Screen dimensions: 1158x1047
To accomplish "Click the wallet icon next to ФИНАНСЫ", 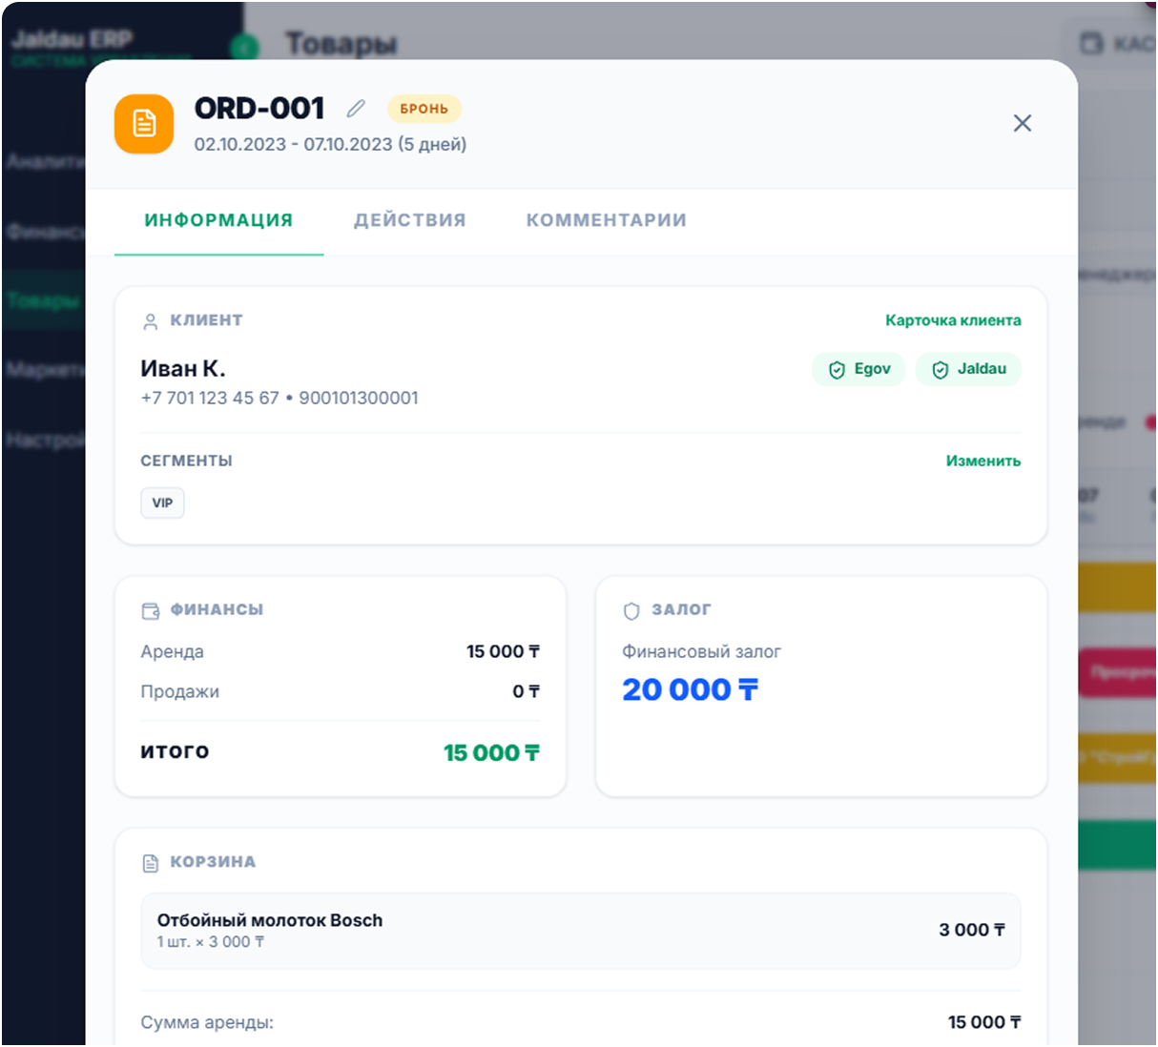I will (151, 610).
